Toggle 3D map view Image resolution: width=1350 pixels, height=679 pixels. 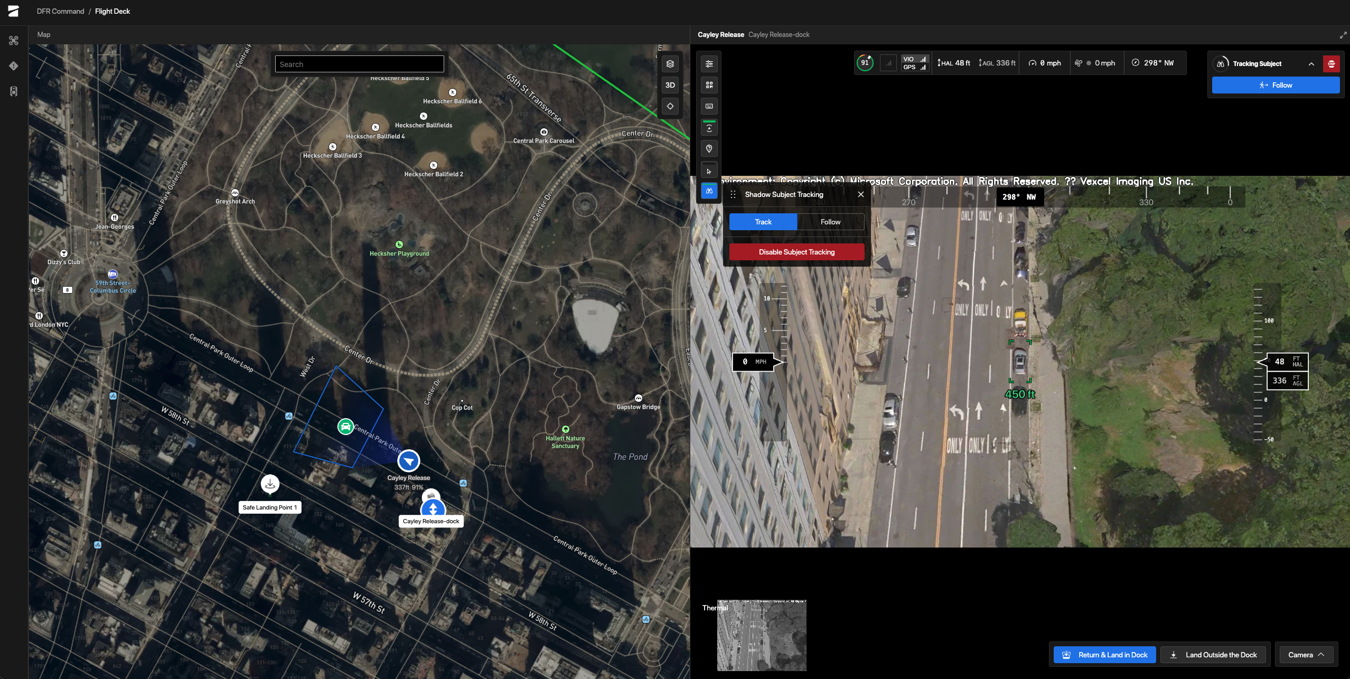coord(670,84)
